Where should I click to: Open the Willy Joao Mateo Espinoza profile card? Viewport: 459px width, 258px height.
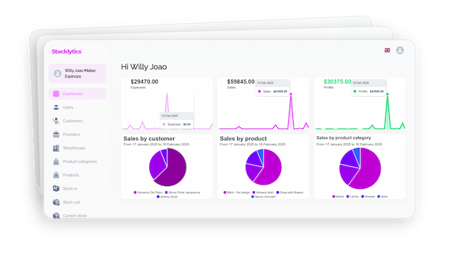click(77, 73)
